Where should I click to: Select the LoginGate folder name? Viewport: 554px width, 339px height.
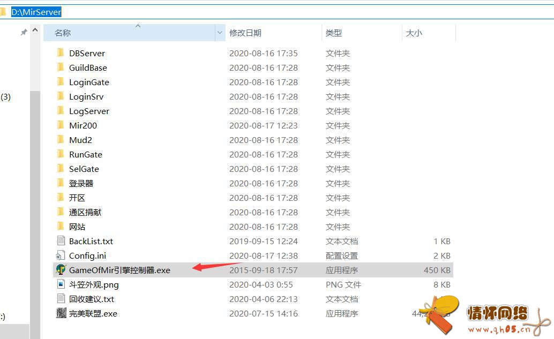point(89,82)
